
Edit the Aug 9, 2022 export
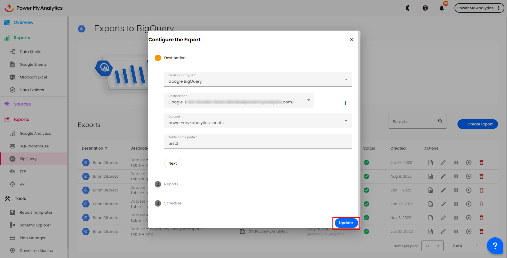click(x=443, y=176)
